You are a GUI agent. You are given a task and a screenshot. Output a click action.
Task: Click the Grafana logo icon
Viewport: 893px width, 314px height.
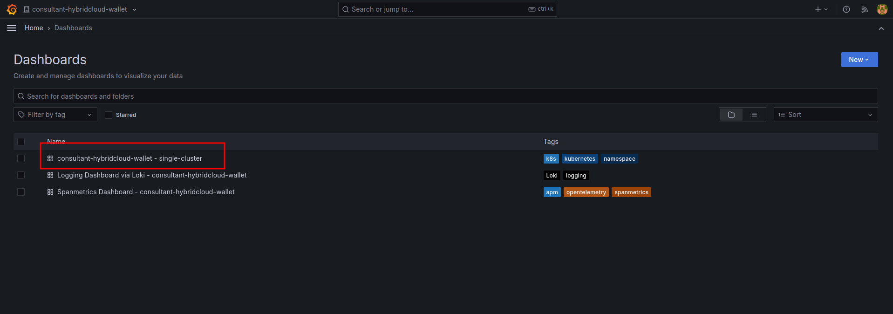pos(12,9)
